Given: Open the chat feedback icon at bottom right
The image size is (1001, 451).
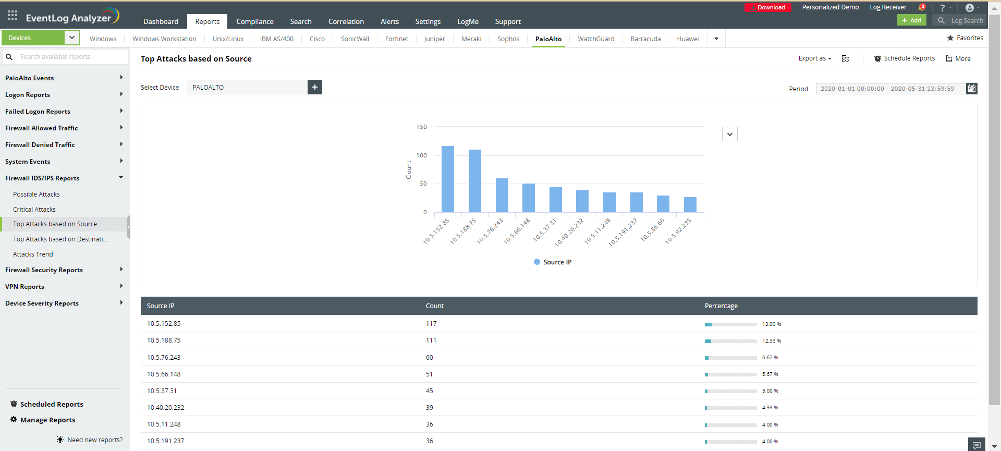Looking at the screenshot, I should click(x=976, y=445).
